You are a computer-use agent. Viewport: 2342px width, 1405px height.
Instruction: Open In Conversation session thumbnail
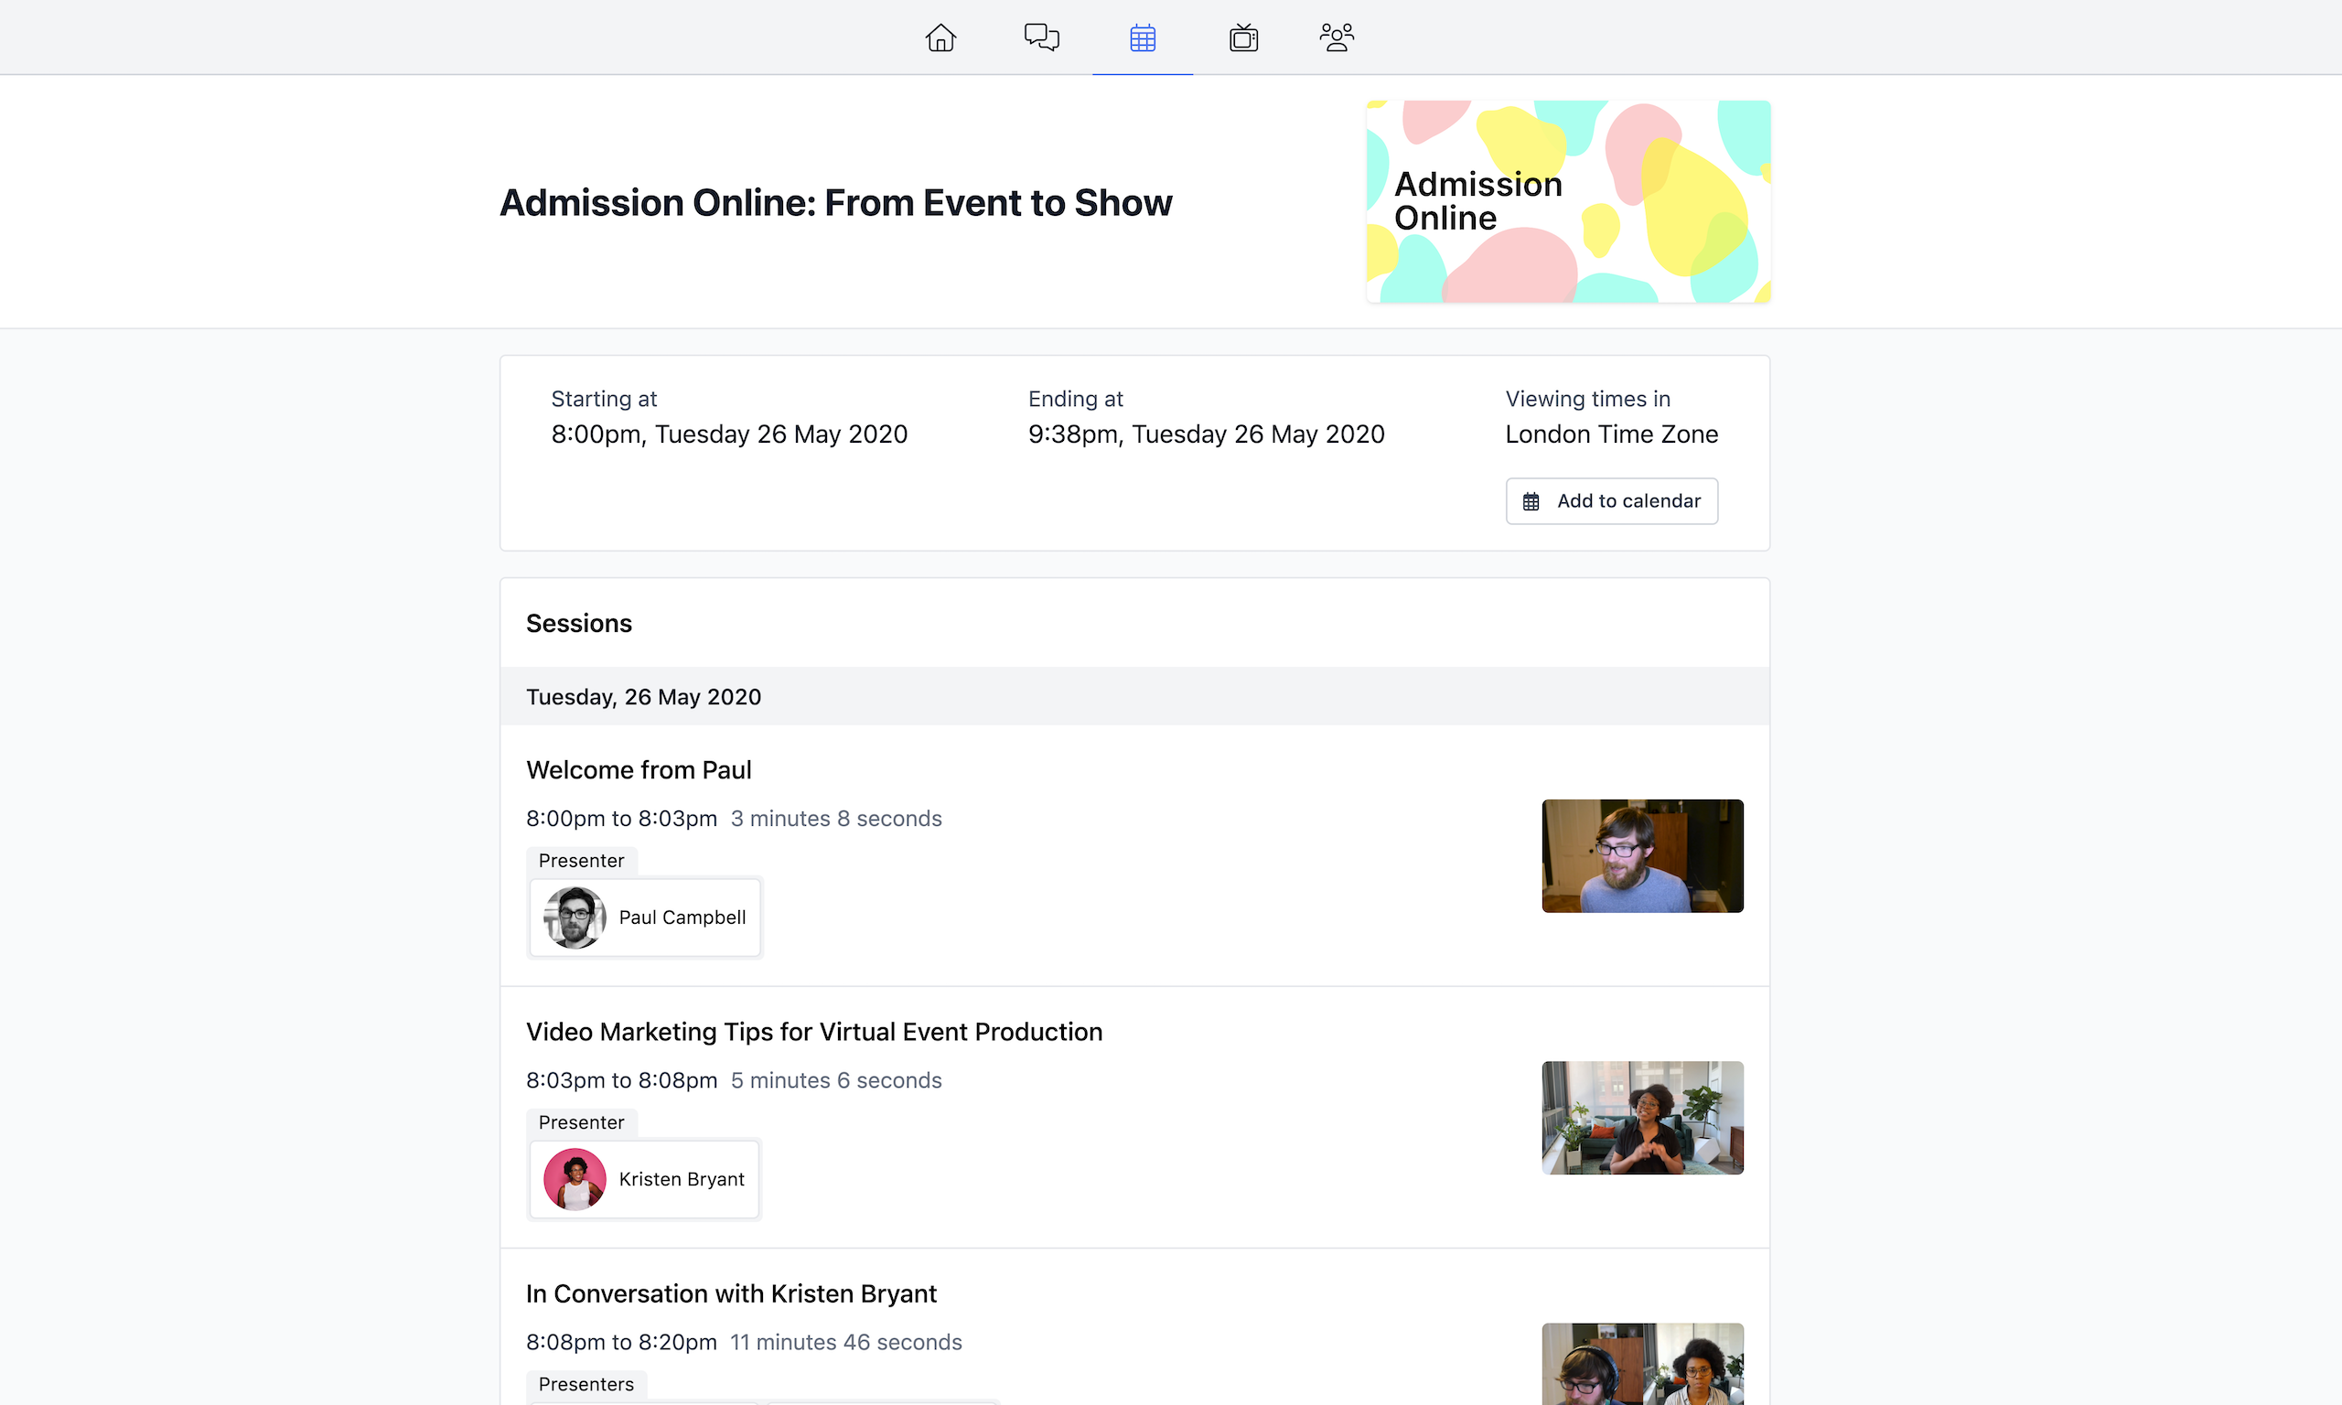coord(1641,1363)
